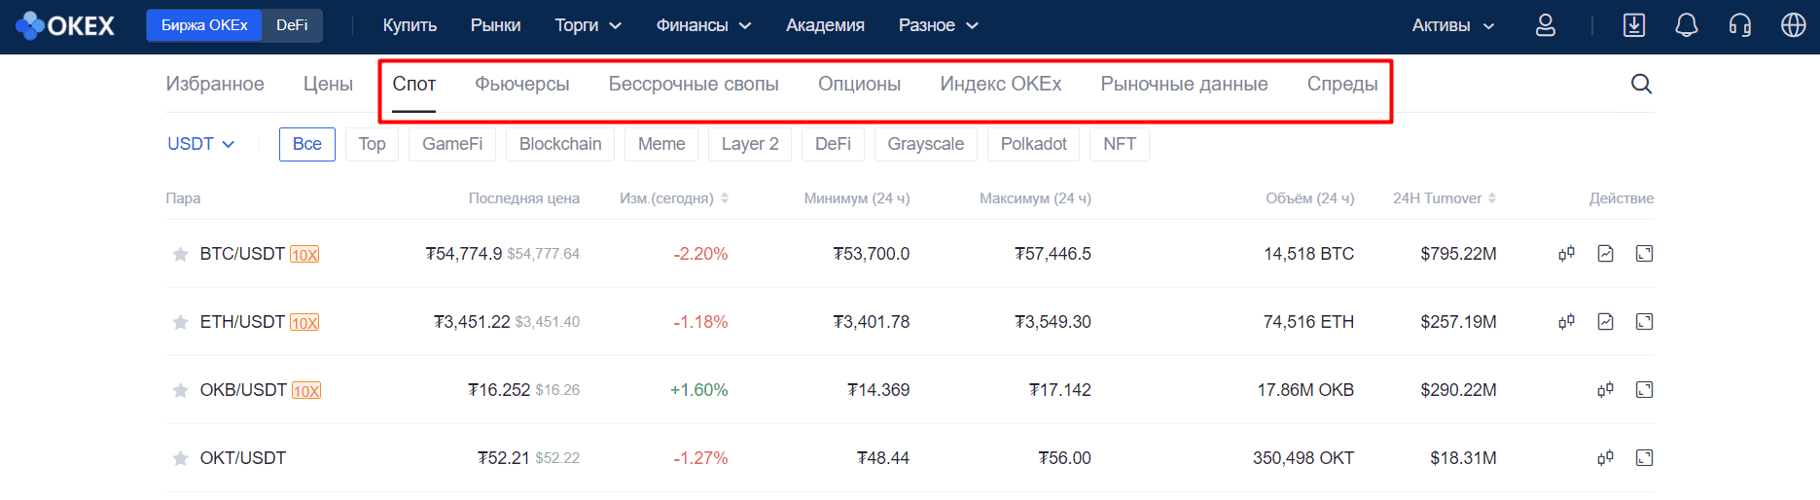The image size is (1820, 500).
Task: Switch to the DeFi mode toggle
Action: pos(292,25)
